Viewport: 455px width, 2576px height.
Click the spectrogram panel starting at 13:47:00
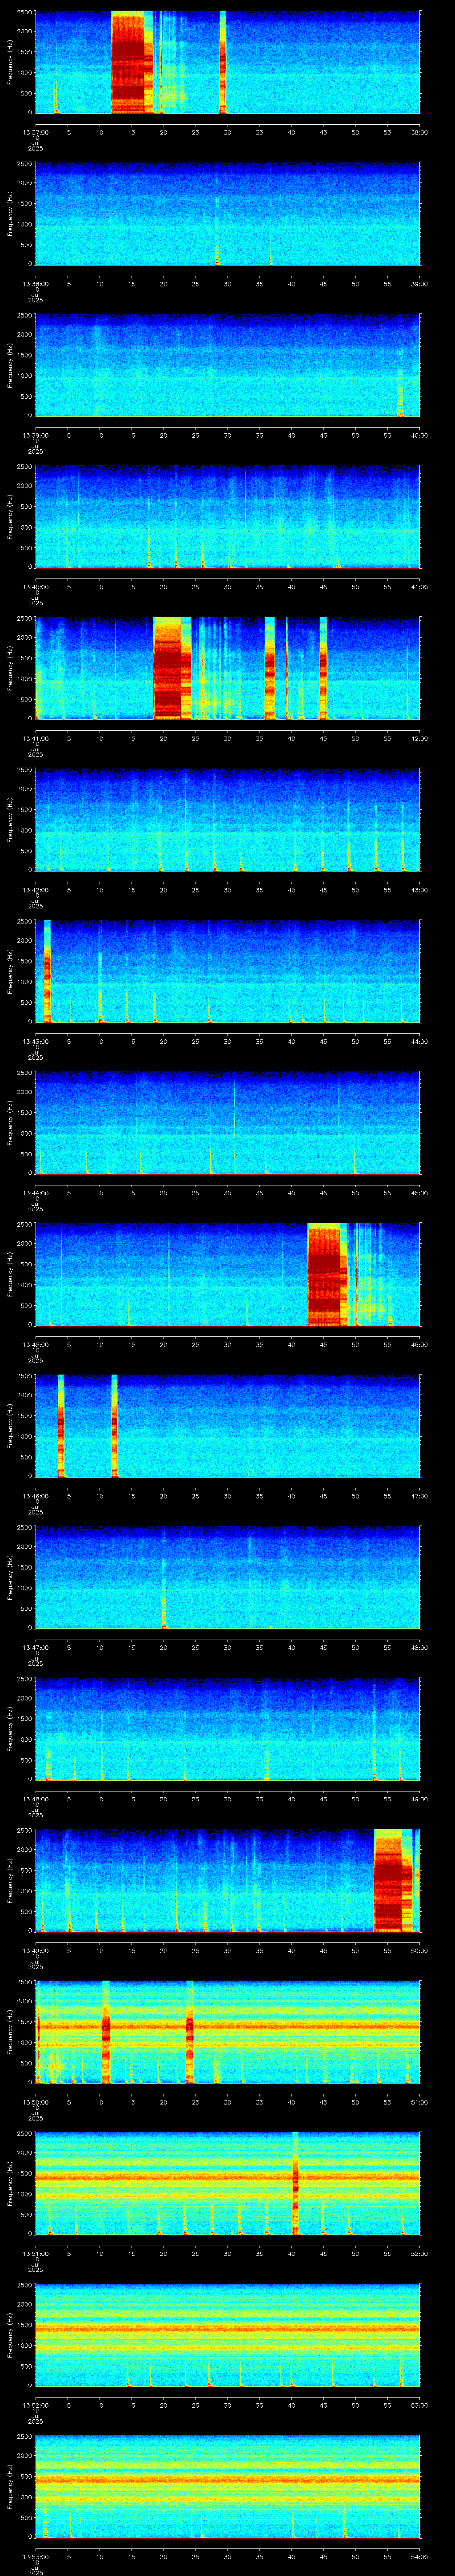point(228,1577)
